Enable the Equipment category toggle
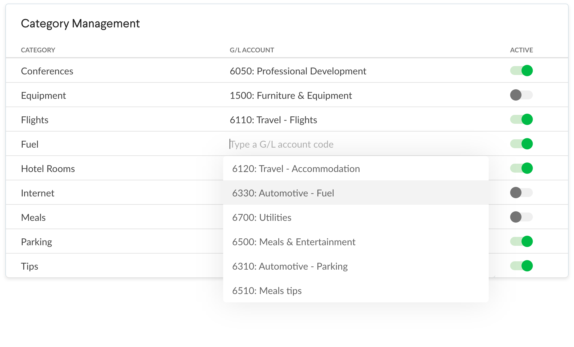 pyautogui.click(x=521, y=95)
